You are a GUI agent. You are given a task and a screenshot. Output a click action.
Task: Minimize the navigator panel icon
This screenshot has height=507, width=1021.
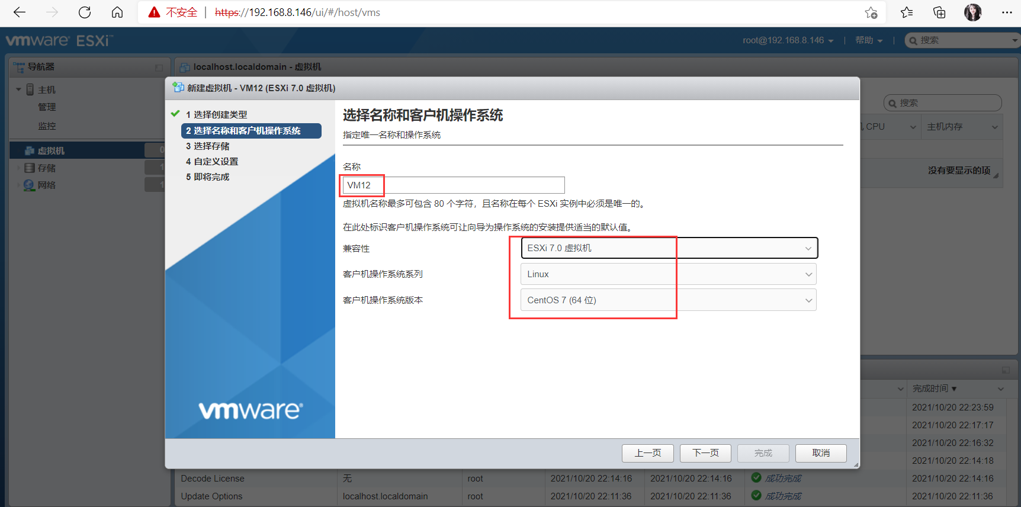coord(159,68)
